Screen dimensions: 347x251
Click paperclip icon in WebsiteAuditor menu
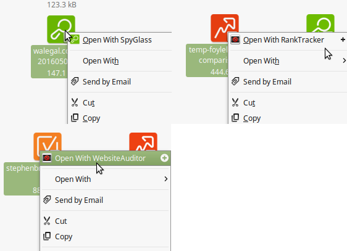pyautogui.click(x=47, y=200)
